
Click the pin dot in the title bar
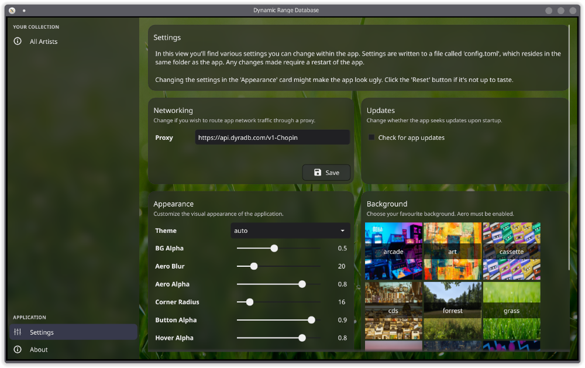(24, 11)
